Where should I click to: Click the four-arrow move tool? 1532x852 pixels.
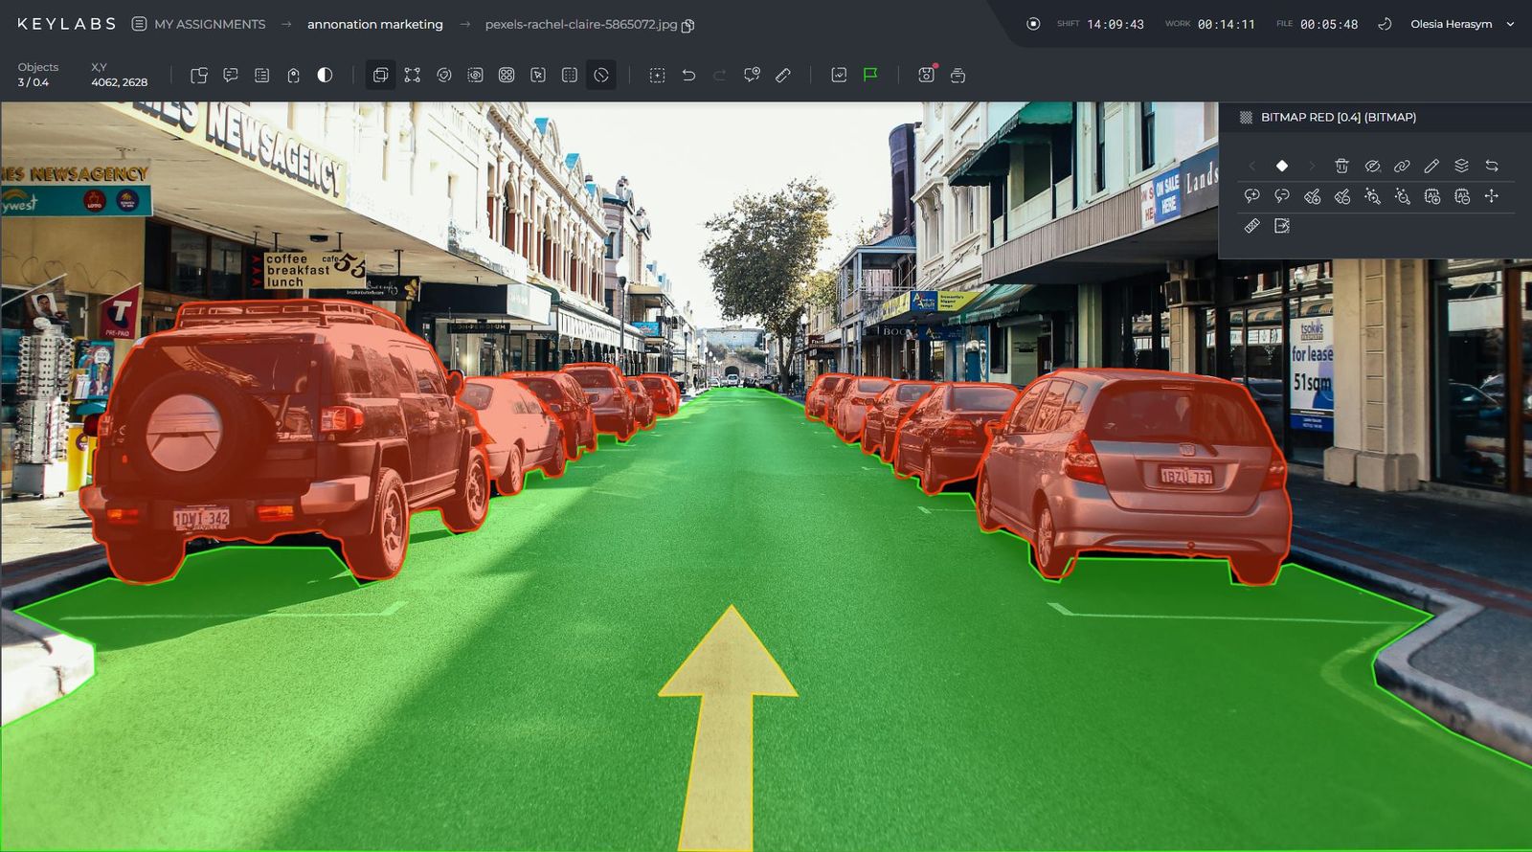point(1492,196)
